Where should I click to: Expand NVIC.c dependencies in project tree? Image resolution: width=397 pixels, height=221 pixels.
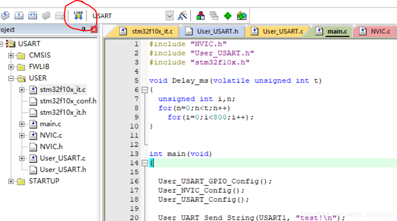[x=22, y=136]
